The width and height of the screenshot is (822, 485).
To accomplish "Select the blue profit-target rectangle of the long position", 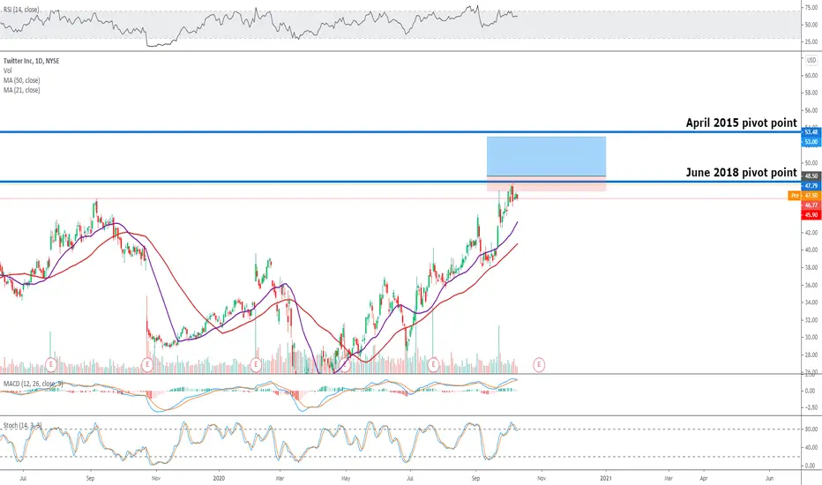I will pyautogui.click(x=546, y=156).
